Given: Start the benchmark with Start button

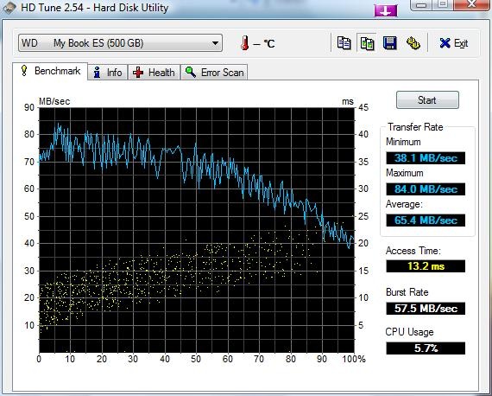Looking at the screenshot, I should tap(427, 100).
